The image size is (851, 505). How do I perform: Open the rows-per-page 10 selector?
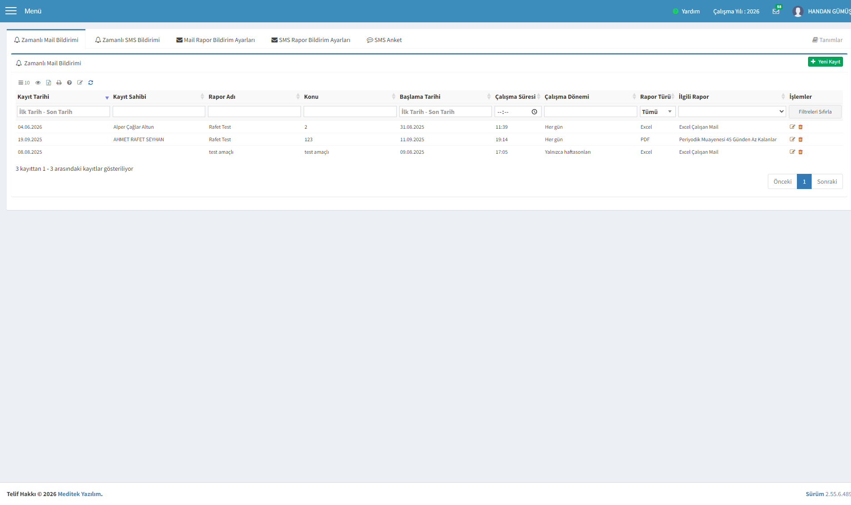pyautogui.click(x=24, y=83)
